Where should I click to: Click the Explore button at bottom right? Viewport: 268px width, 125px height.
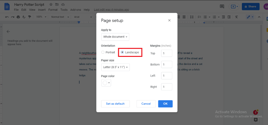tap(256, 120)
